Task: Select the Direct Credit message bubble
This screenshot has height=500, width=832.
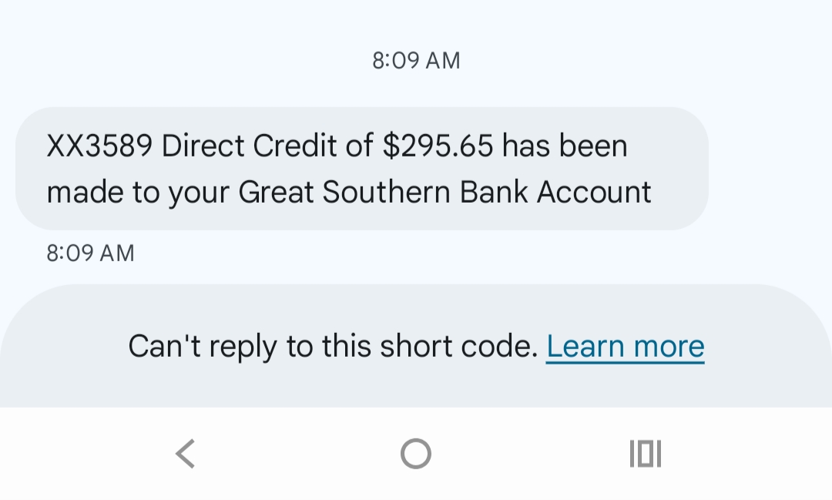Action: (x=361, y=169)
